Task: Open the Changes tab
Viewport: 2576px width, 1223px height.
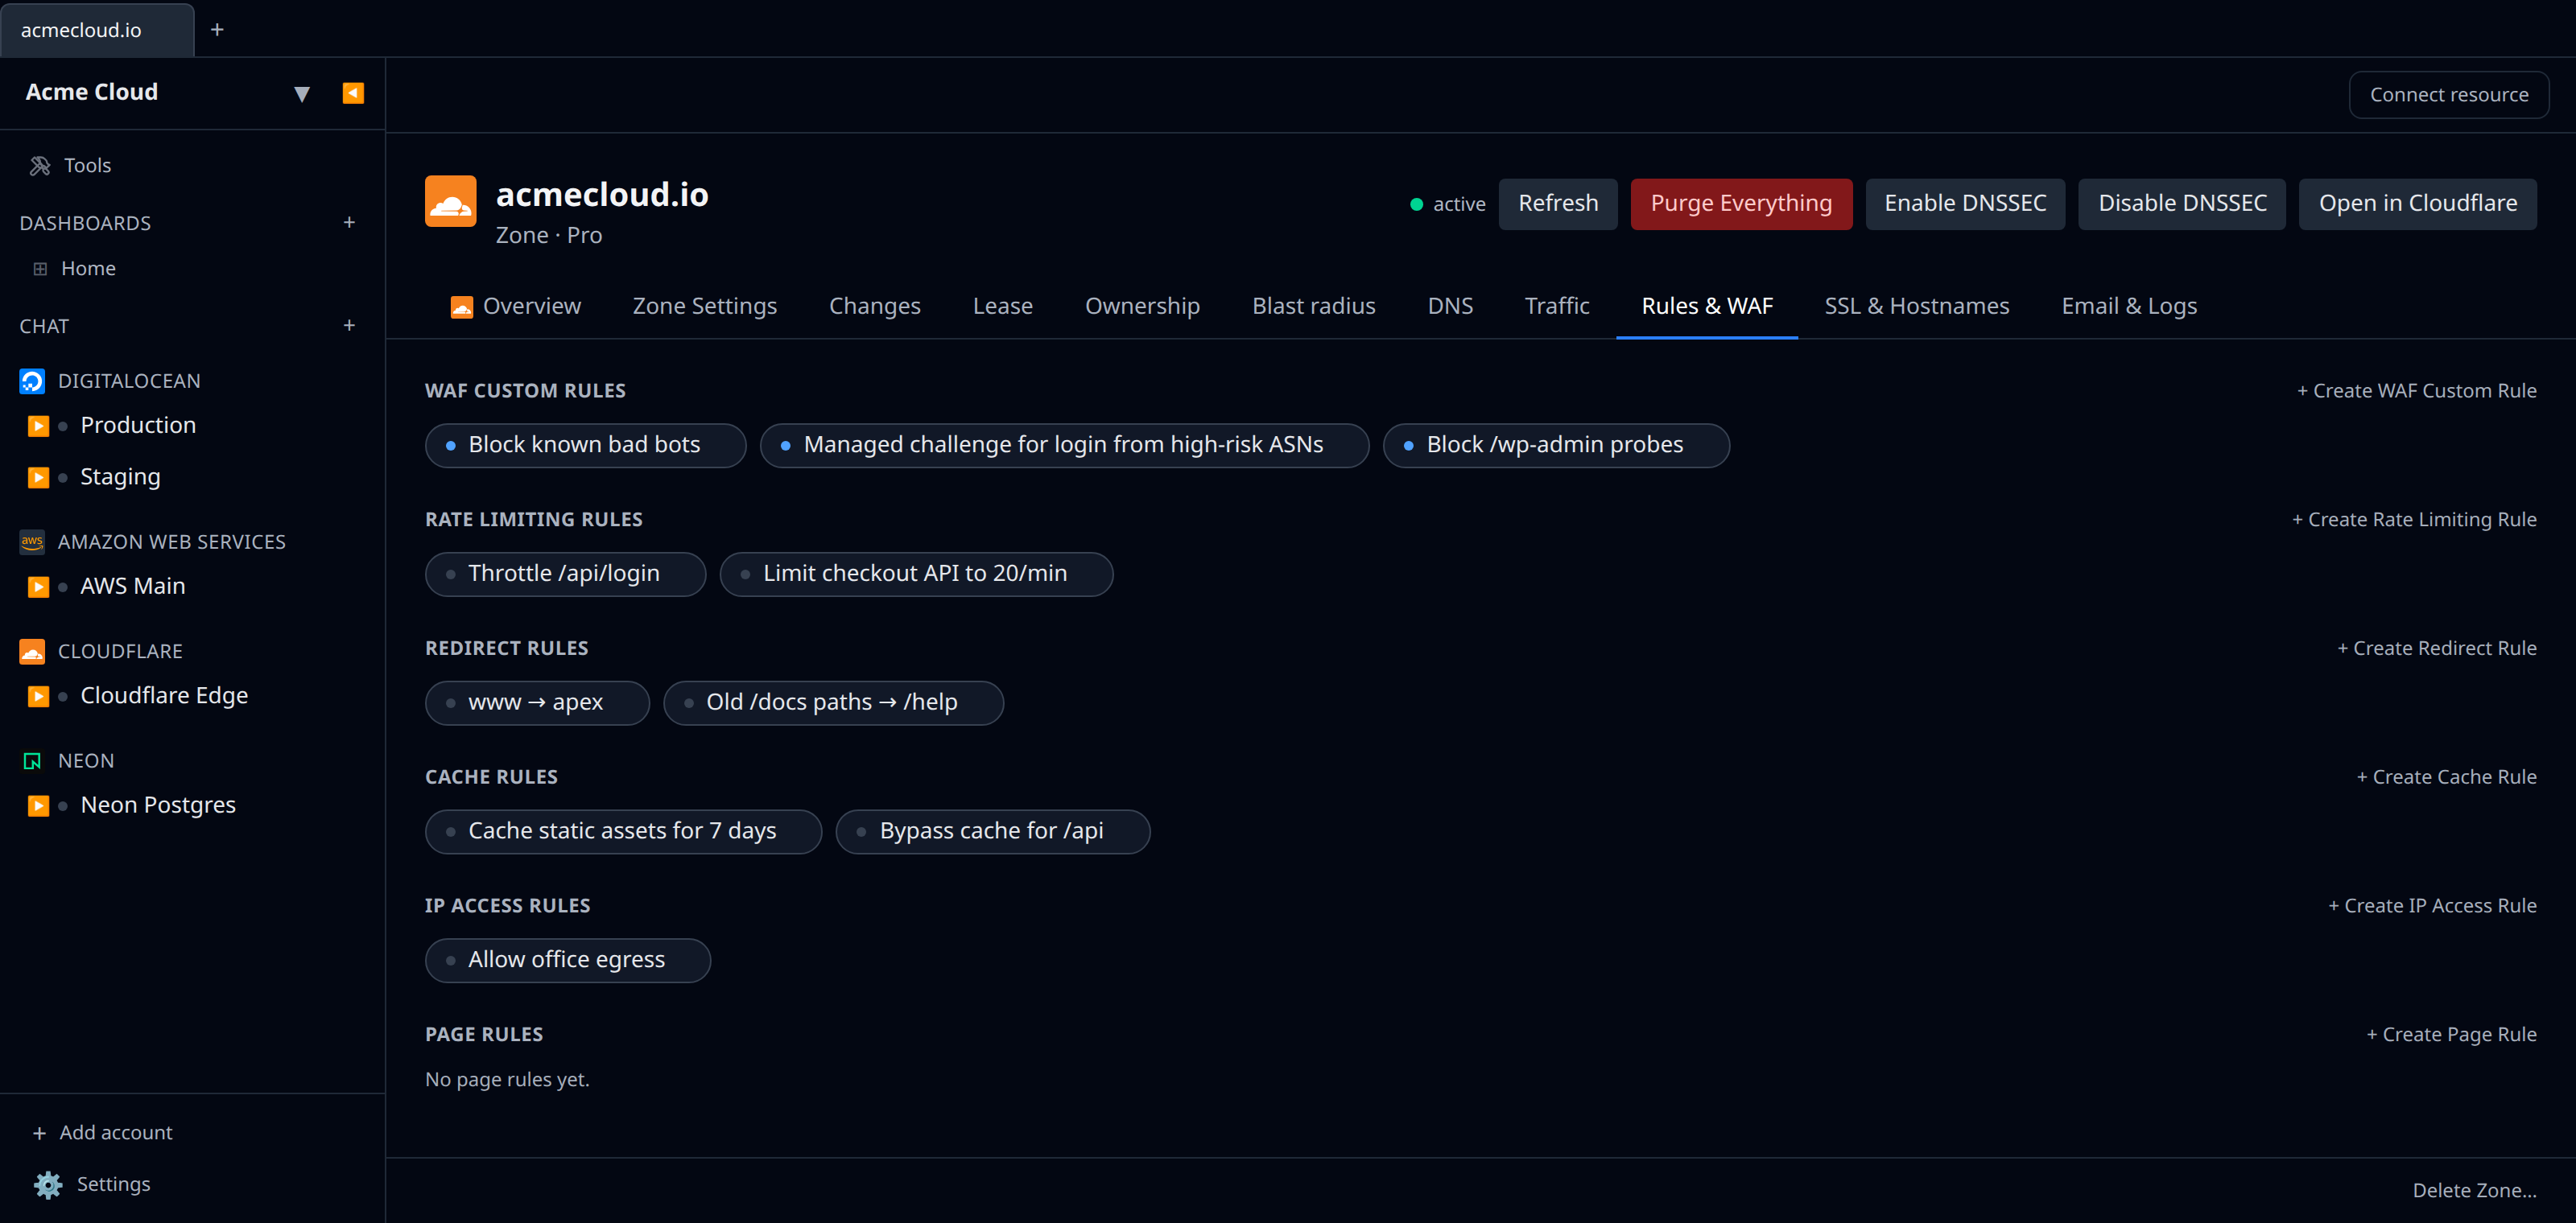Action: point(875,306)
